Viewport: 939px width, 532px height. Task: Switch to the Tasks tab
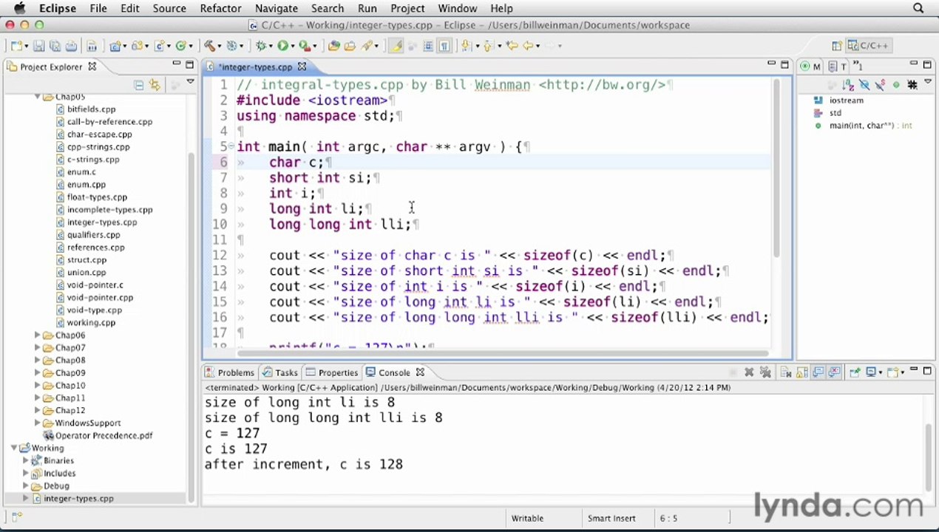point(280,372)
